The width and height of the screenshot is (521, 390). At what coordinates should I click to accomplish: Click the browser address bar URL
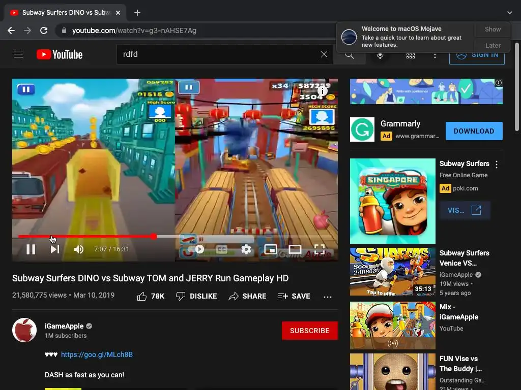134,30
